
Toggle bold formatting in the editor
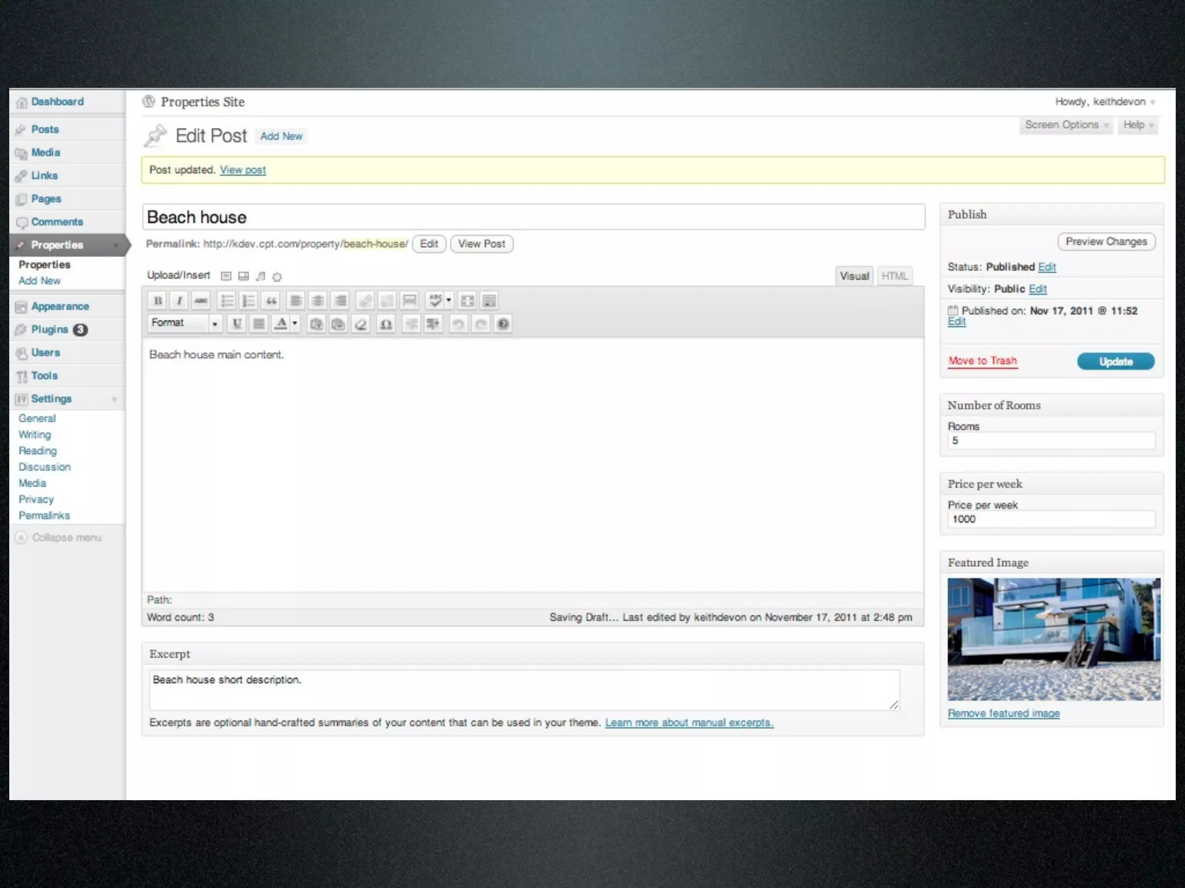pyautogui.click(x=157, y=301)
